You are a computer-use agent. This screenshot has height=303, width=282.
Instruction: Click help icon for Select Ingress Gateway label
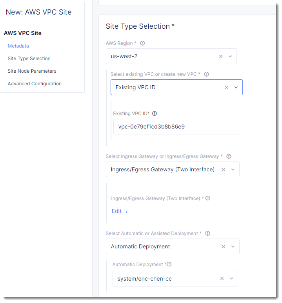[x=229, y=156]
